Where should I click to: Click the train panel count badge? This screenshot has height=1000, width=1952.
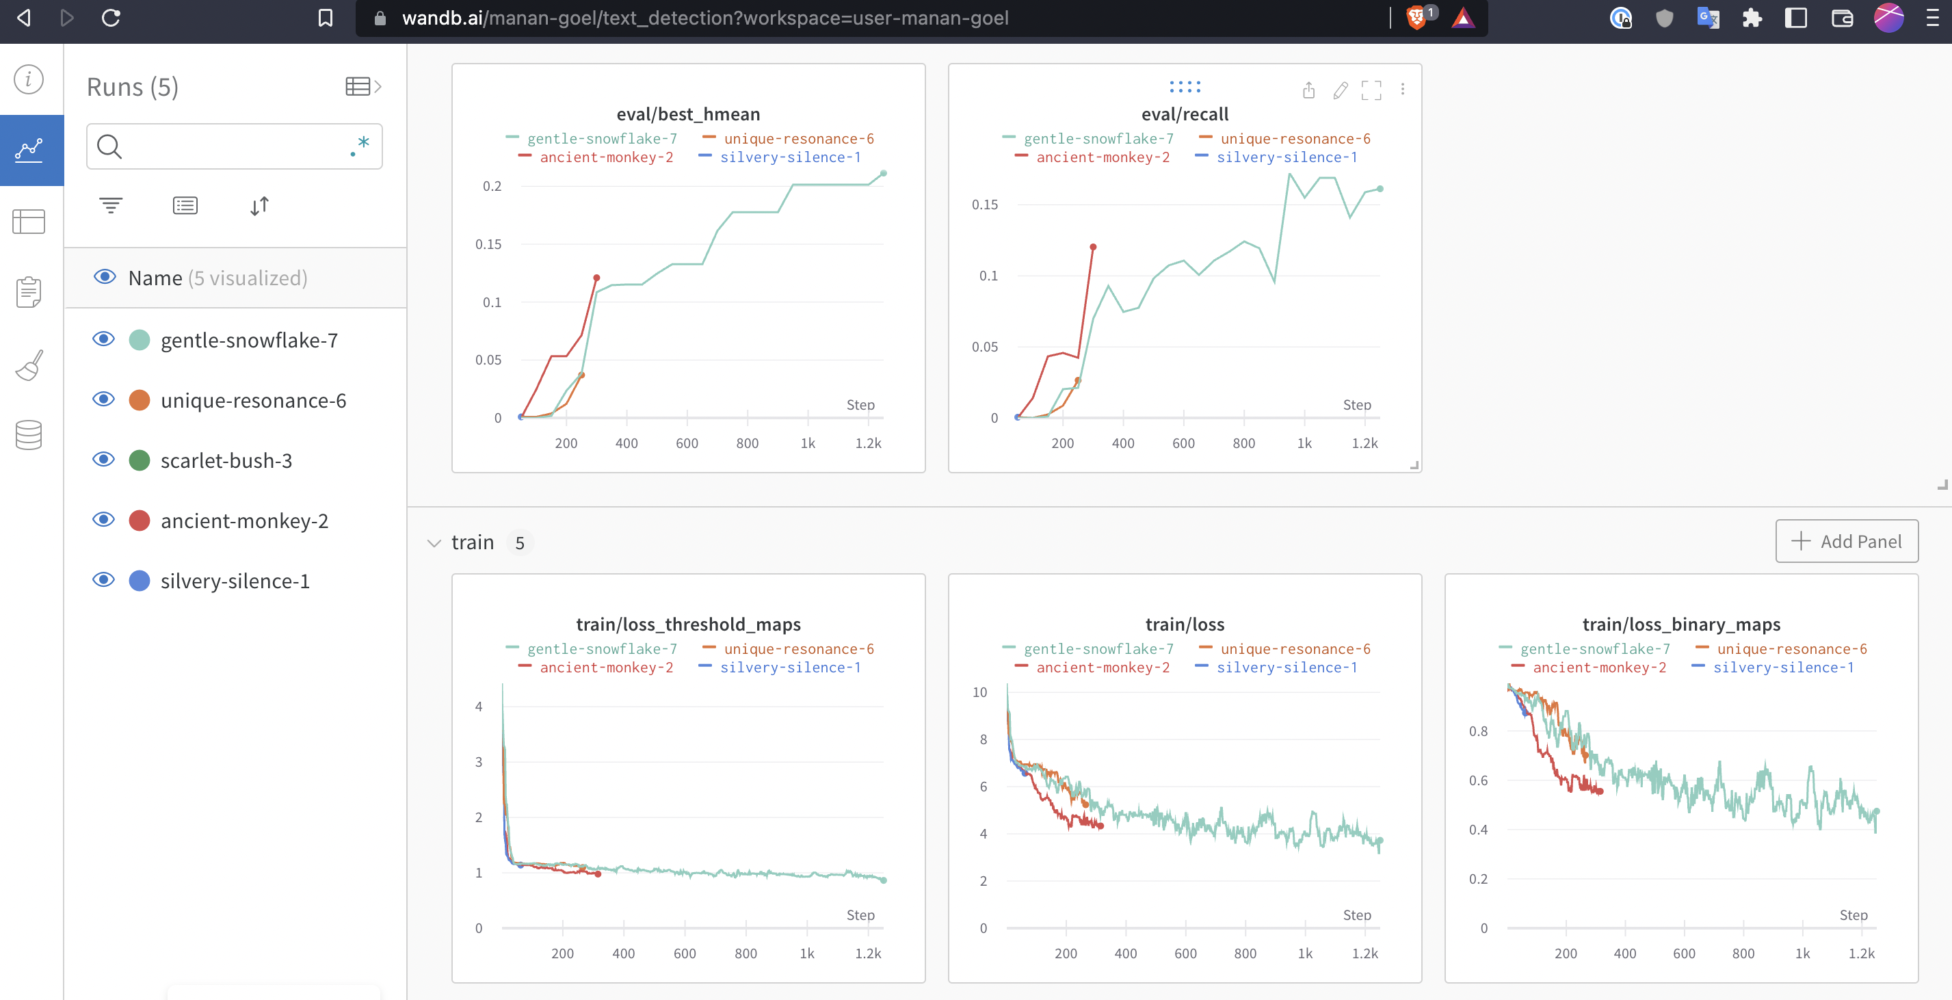click(x=520, y=542)
